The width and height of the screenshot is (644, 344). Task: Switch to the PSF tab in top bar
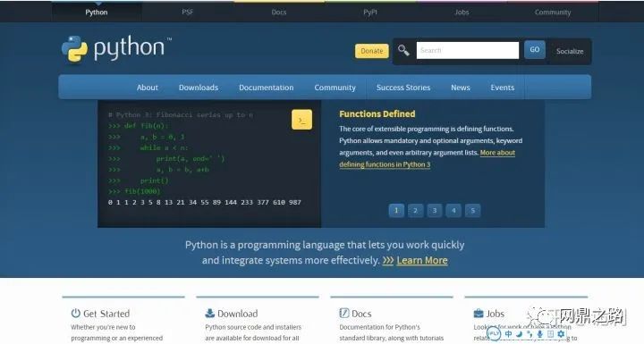click(188, 13)
